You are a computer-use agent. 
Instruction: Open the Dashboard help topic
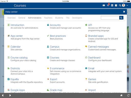click(94, 58)
